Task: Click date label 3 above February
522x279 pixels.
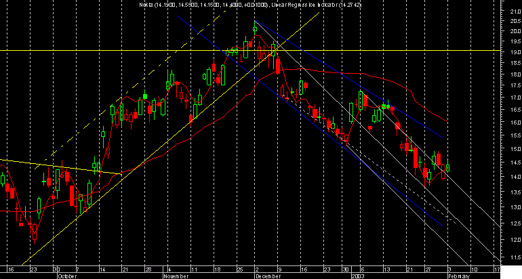Action: tap(449, 270)
